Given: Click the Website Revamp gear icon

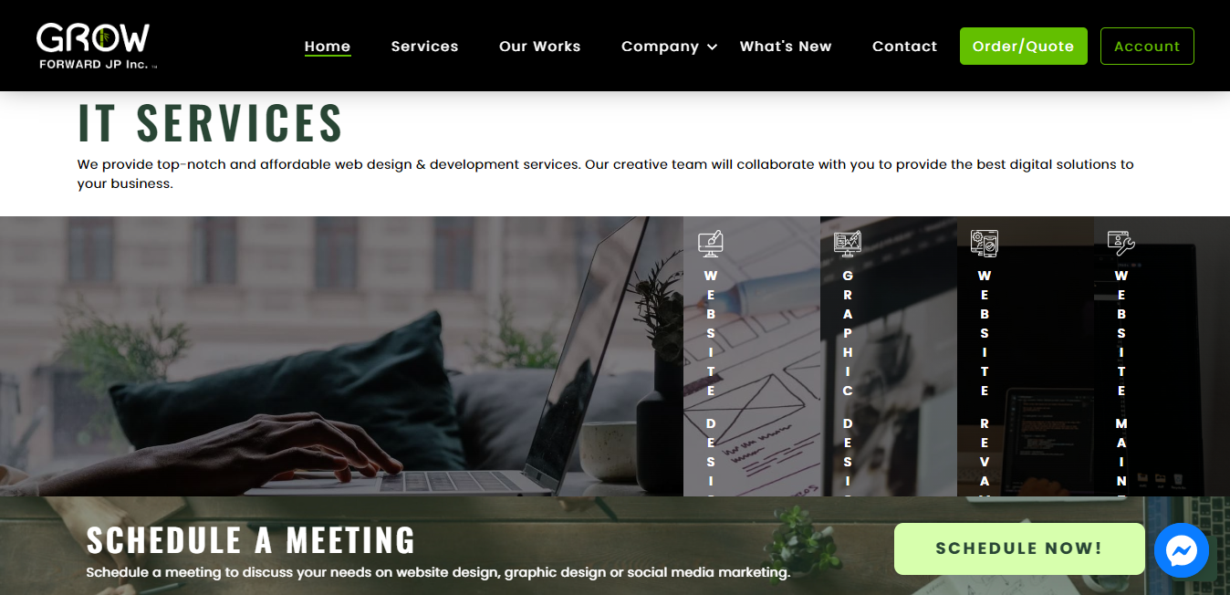Looking at the screenshot, I should (985, 243).
